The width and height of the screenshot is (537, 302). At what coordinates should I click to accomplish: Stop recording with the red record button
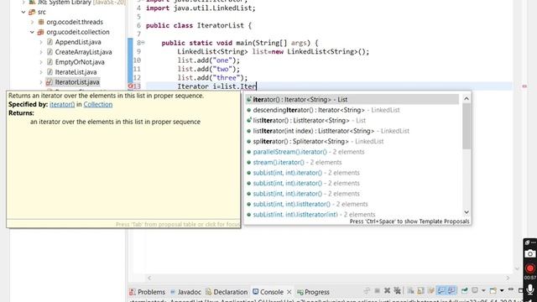tap(529, 268)
